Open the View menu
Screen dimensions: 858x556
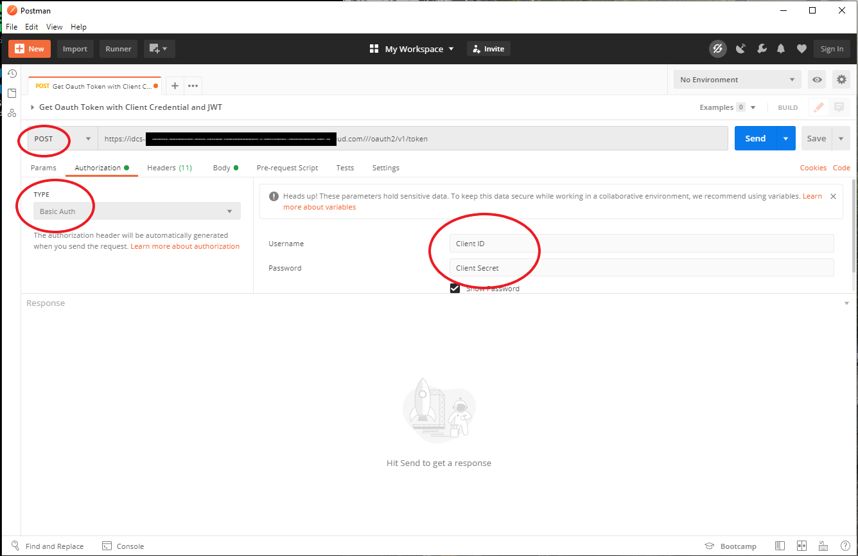(55, 27)
